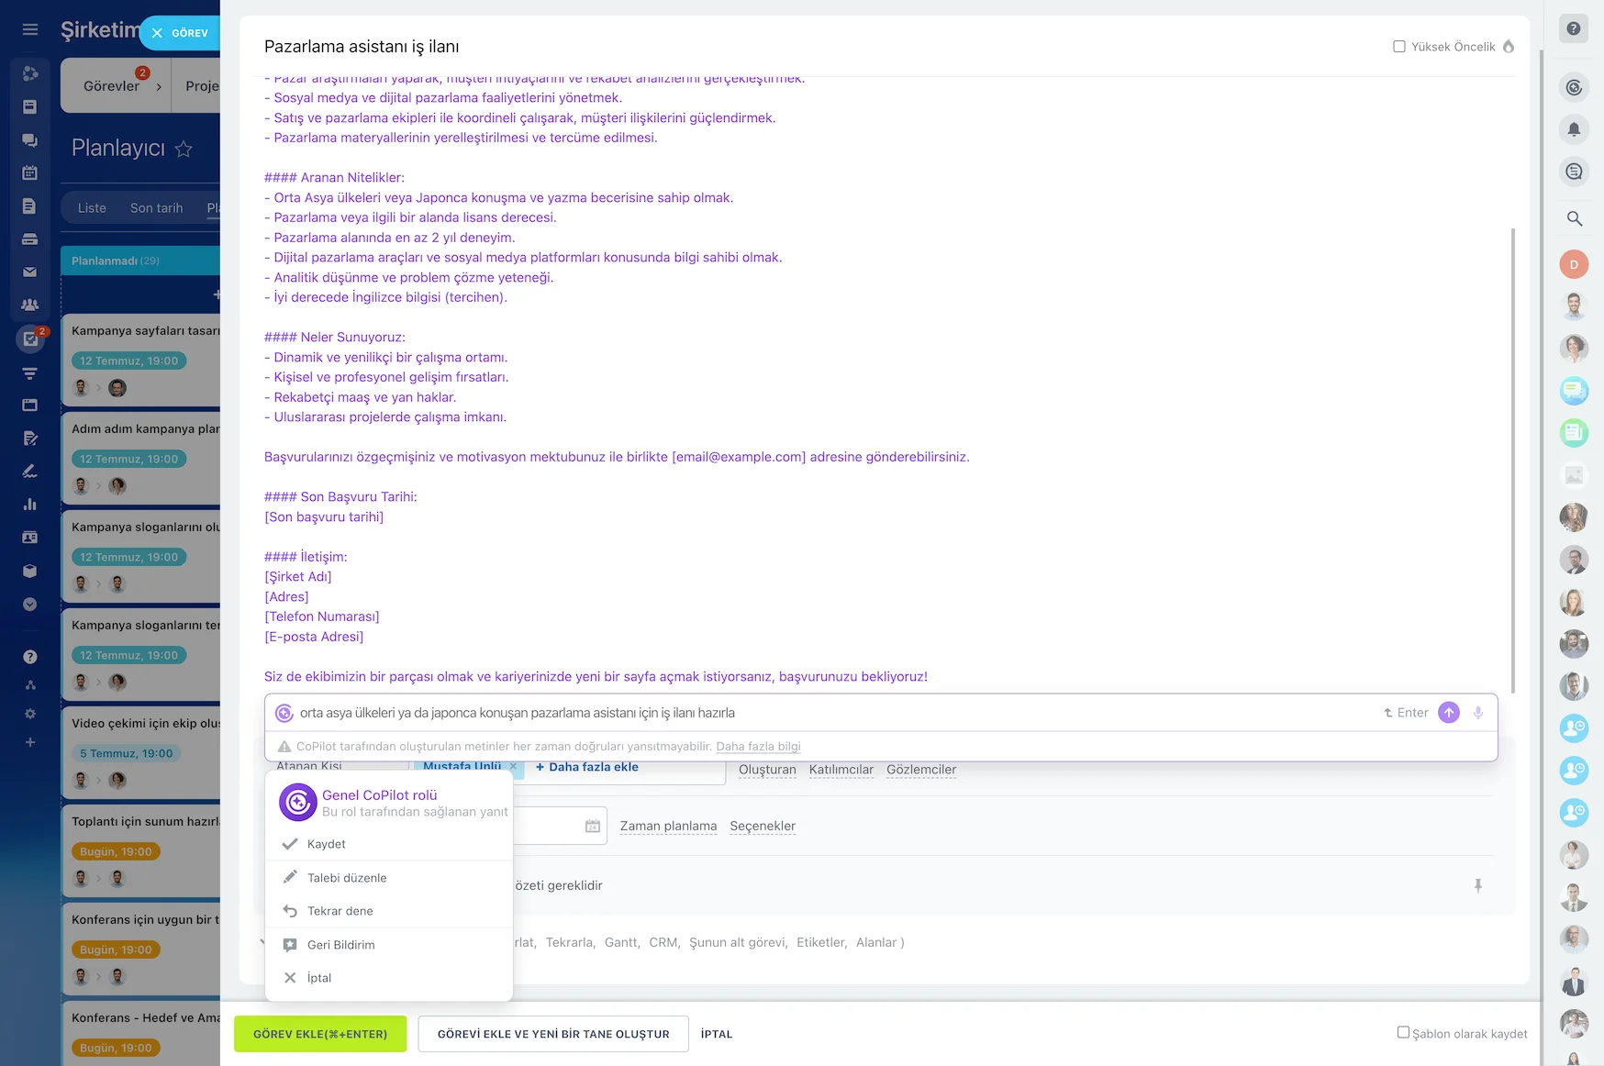The height and width of the screenshot is (1066, 1604).
Task: Expand the Görevler dropdown arrow
Action: click(x=159, y=87)
